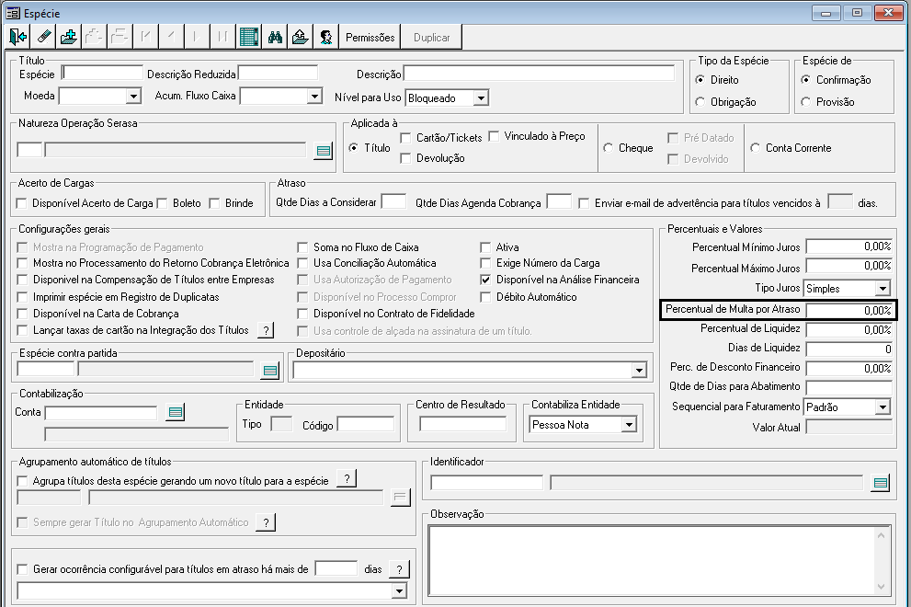
Task: Click the disabled next record navigation icon
Action: (197, 37)
